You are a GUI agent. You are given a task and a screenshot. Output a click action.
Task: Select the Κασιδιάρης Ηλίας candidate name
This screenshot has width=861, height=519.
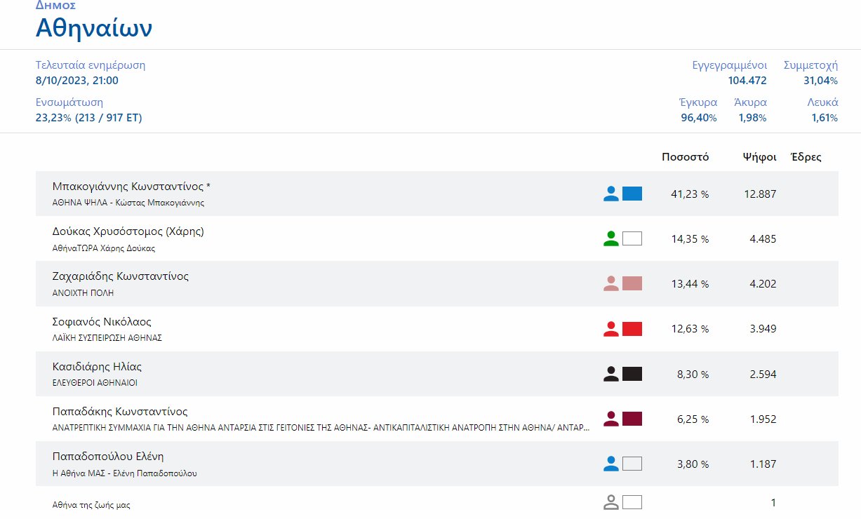(x=97, y=367)
